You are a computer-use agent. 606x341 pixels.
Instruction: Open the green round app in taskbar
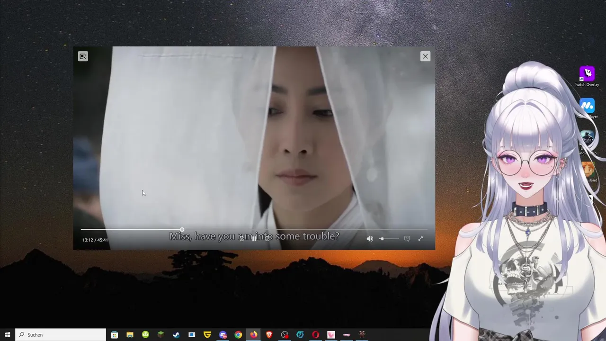145,335
